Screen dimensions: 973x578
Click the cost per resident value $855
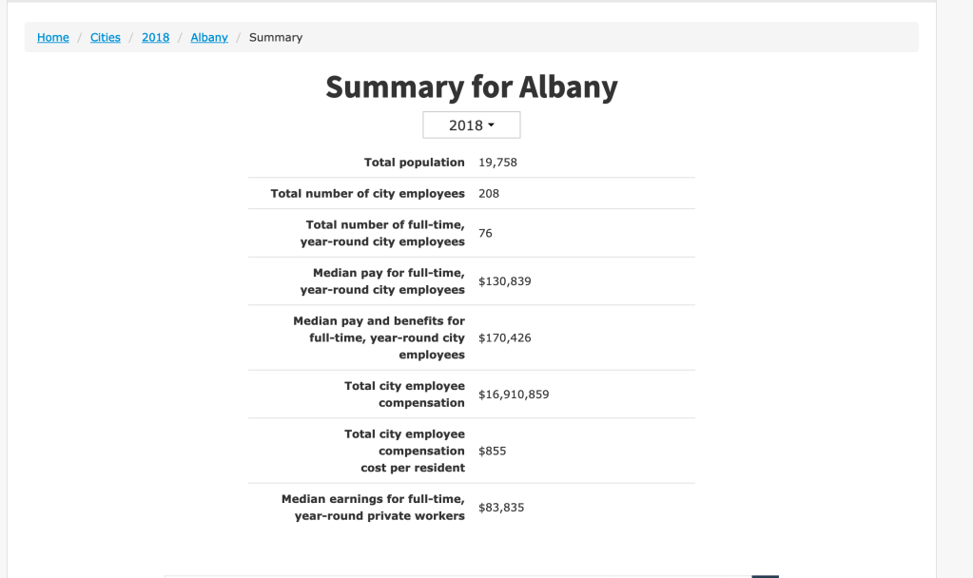tap(493, 451)
